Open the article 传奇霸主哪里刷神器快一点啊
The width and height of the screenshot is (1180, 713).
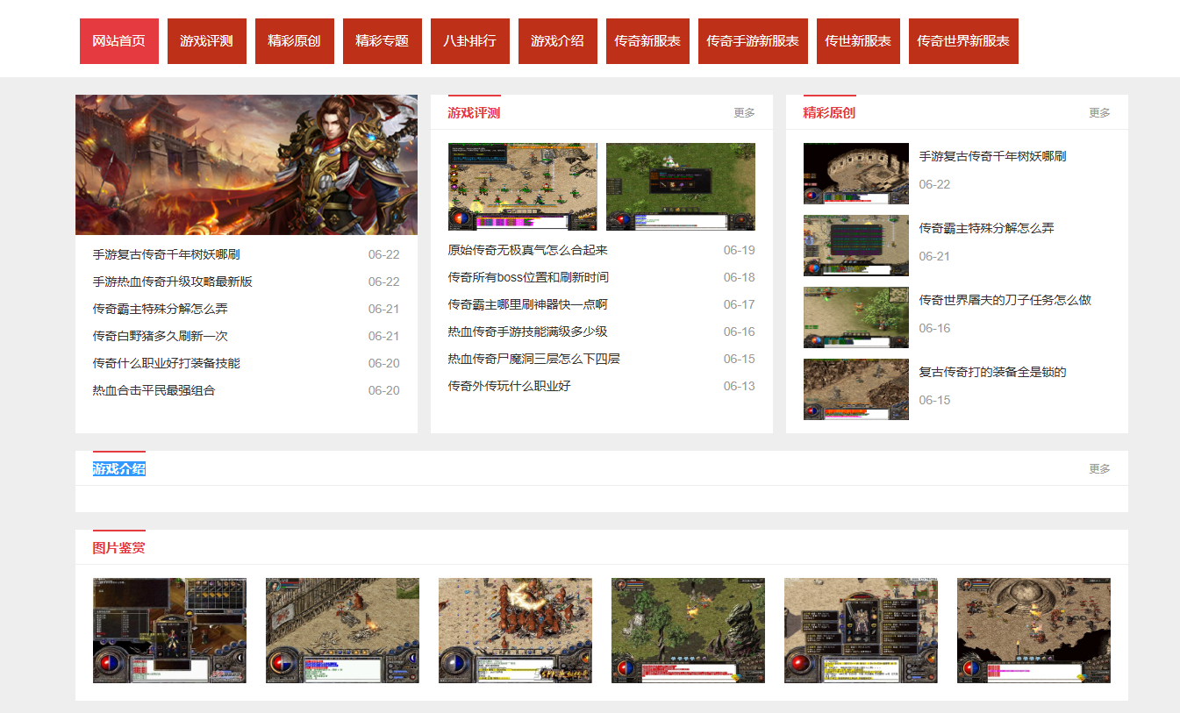(528, 305)
